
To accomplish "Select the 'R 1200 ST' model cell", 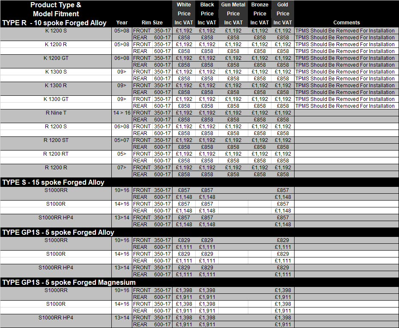I will (x=56, y=140).
